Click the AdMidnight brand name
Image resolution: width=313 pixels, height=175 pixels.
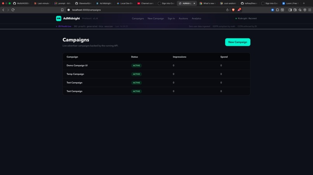71,19
